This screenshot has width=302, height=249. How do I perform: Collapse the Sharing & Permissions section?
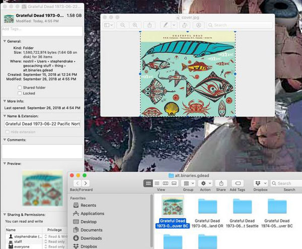(x=5, y=214)
